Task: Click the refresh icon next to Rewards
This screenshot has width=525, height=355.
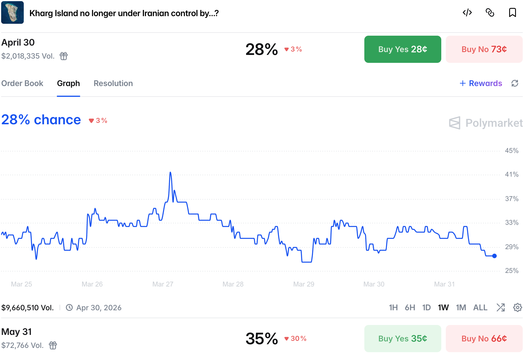Action: click(515, 83)
